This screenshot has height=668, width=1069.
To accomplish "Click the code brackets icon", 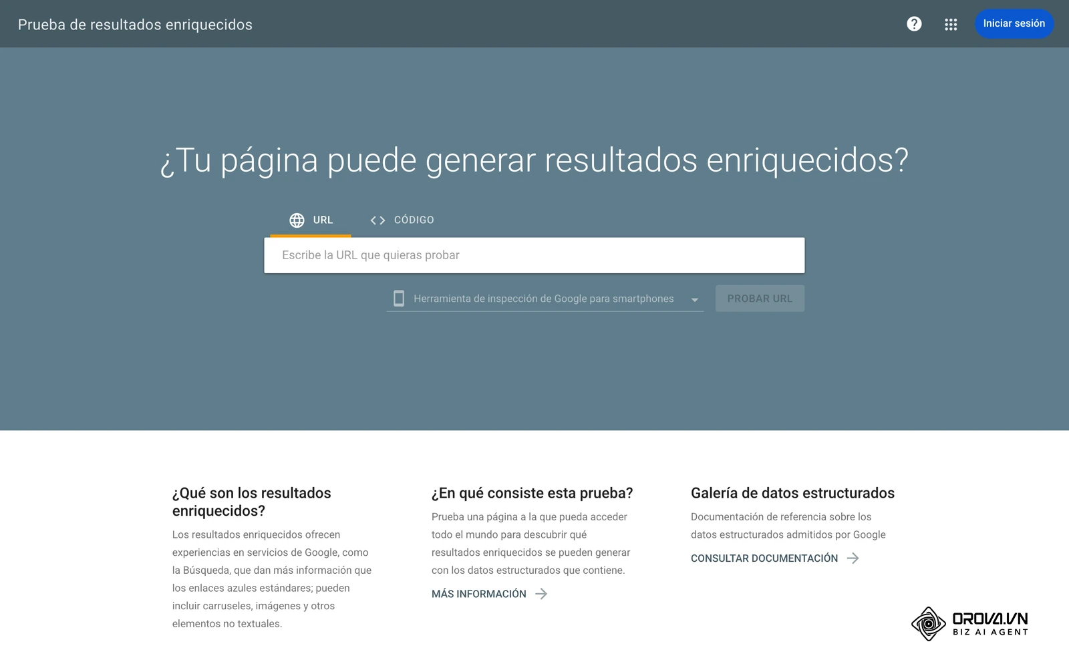I will click(x=377, y=220).
